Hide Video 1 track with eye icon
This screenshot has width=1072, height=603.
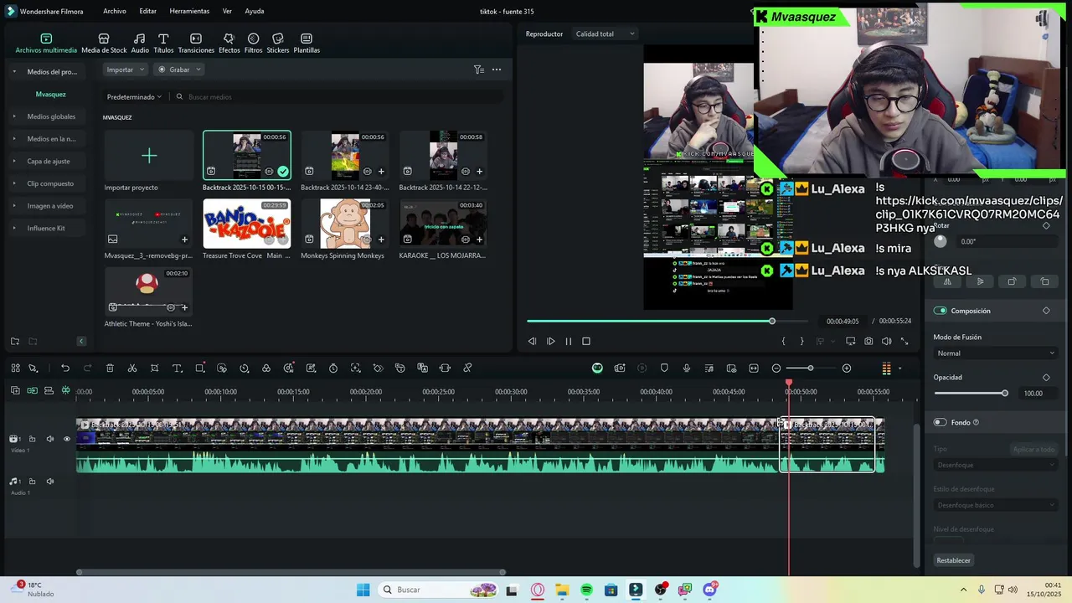(67, 439)
